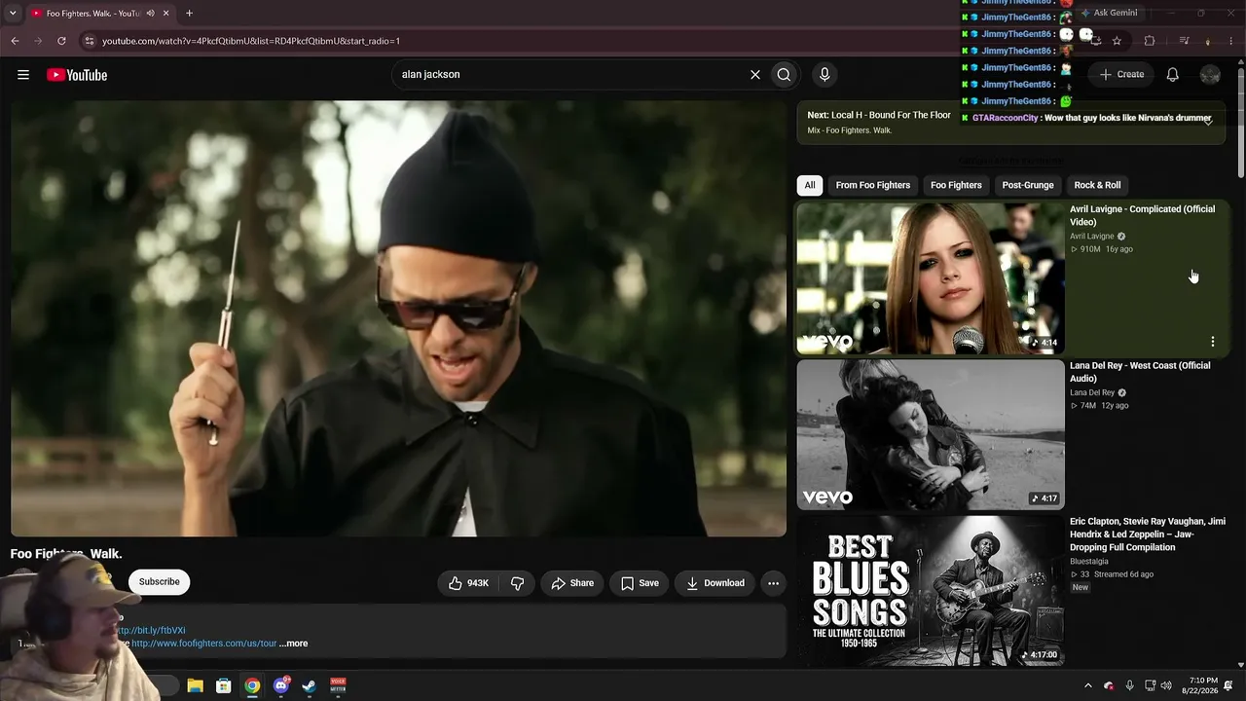Select the 'All' filter chip
The width and height of the screenshot is (1246, 701).
[809, 185]
